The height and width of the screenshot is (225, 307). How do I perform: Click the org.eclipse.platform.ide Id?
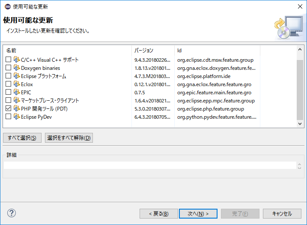point(204,76)
